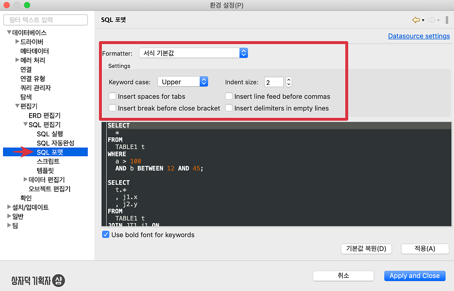Click the forward navigation arrow icon

coord(431,20)
